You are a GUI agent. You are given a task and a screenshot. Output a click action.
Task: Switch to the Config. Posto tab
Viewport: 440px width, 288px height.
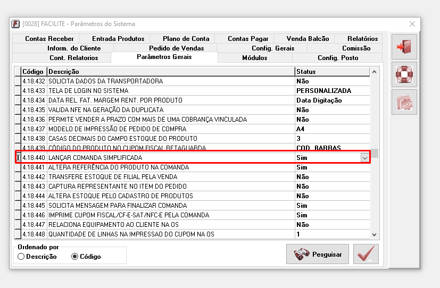[338, 58]
